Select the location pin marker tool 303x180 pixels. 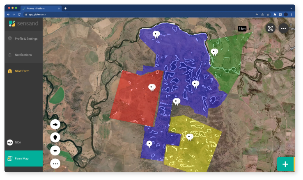pos(55,137)
